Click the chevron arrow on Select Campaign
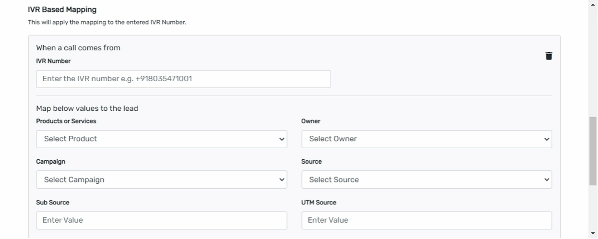The image size is (598, 239). tap(281, 180)
